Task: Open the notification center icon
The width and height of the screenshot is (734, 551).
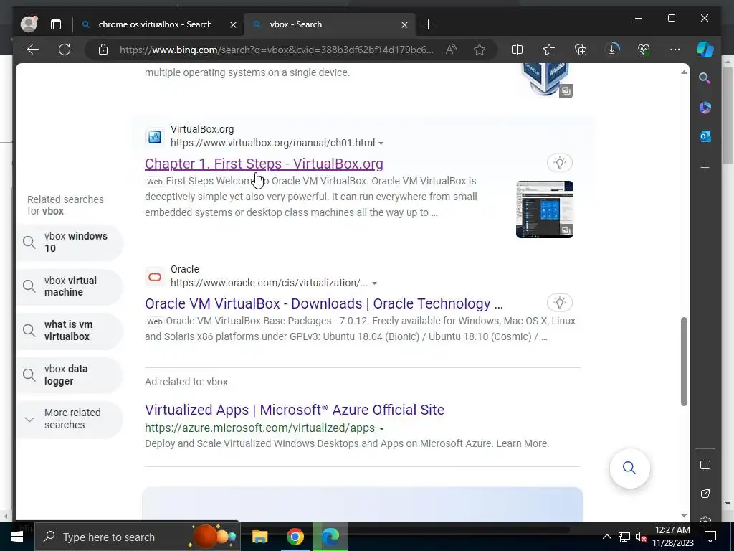Action: (x=710, y=537)
